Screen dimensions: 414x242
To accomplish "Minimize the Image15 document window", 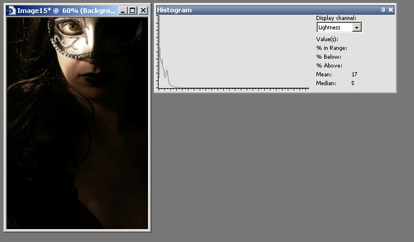I will coord(123,11).
